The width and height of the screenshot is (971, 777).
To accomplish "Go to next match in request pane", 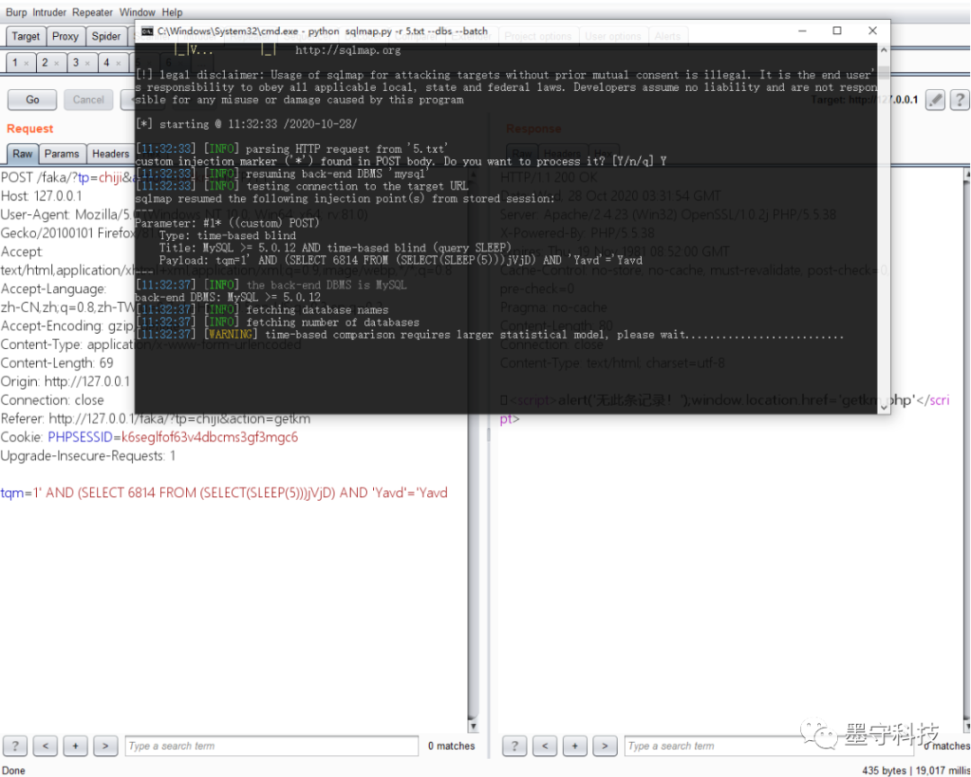I will (105, 746).
